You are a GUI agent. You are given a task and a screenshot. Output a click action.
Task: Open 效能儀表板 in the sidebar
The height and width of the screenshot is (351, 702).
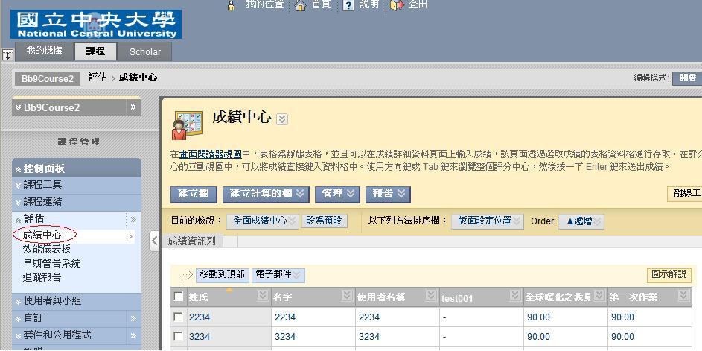(47, 250)
